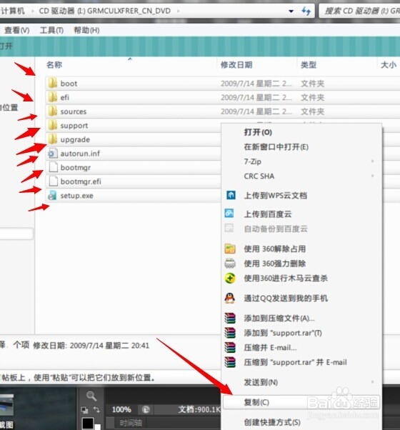Screen dimensions: 400x430
Task: Open the address bar history dropdown arrow
Action: (291, 11)
